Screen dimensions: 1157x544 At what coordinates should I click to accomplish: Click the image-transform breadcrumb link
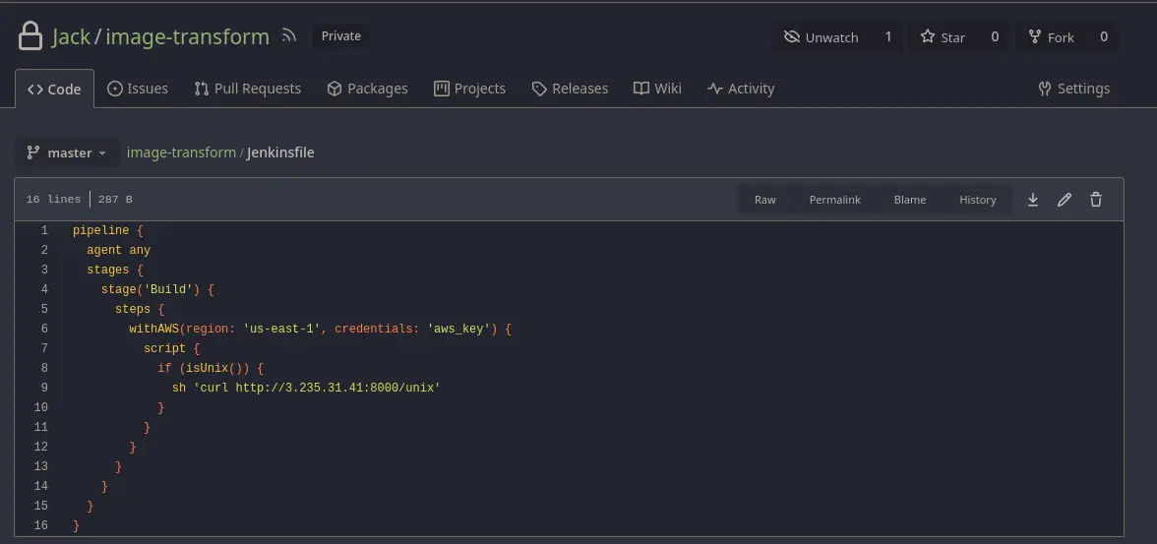181,152
